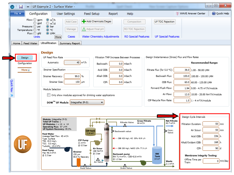The height and width of the screenshot is (175, 234).
Task: Open Quick Help question mark icon
Action: 214,14
